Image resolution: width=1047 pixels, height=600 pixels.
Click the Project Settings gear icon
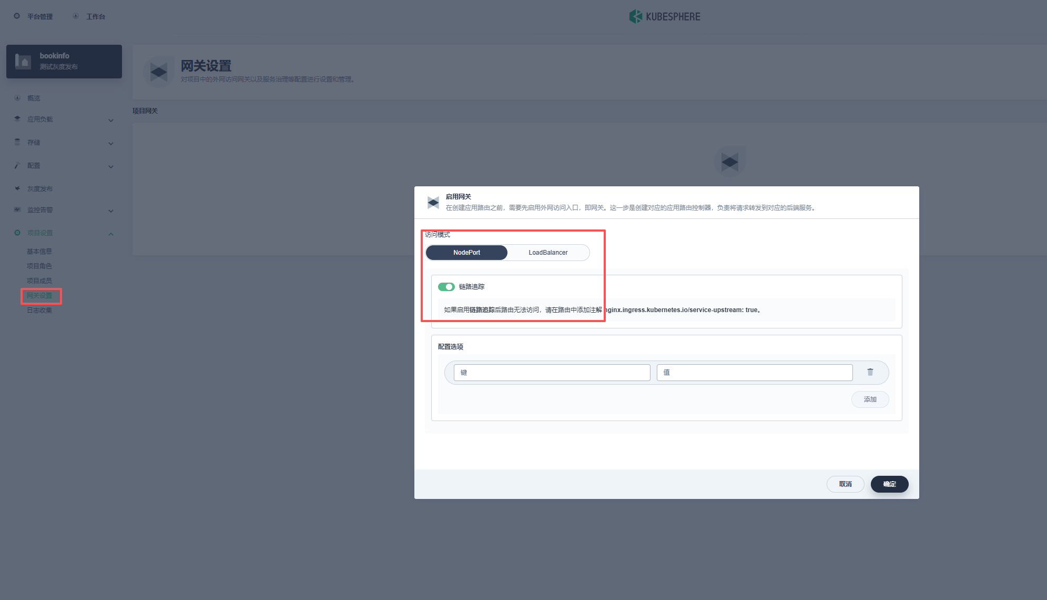tap(17, 233)
